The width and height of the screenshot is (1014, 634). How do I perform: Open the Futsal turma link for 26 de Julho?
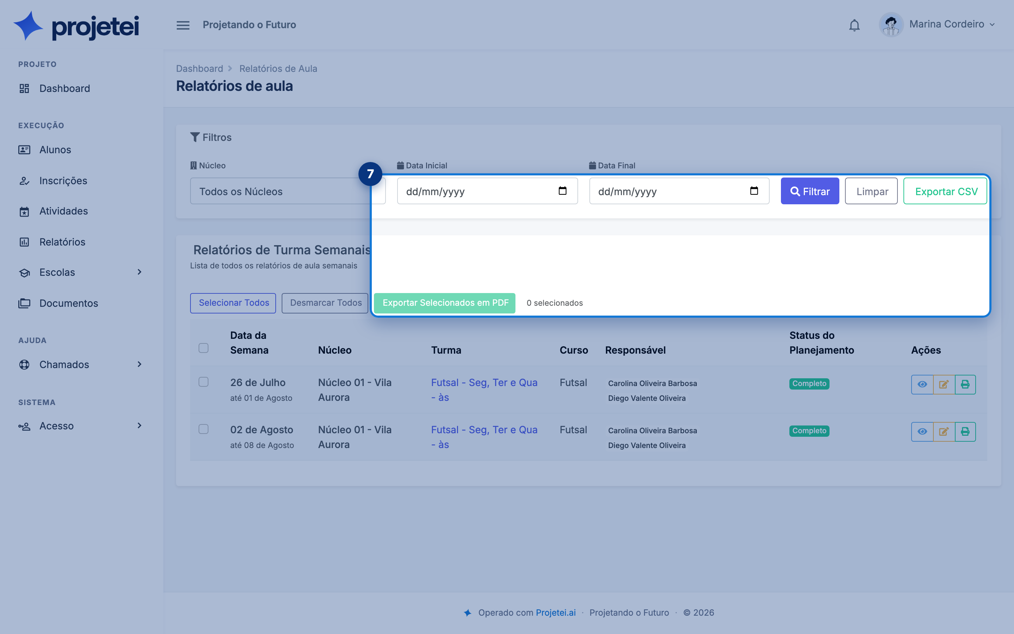pos(484,390)
